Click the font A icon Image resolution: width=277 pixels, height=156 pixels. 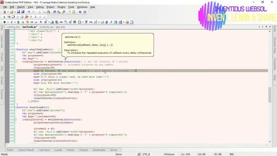(23, 22)
